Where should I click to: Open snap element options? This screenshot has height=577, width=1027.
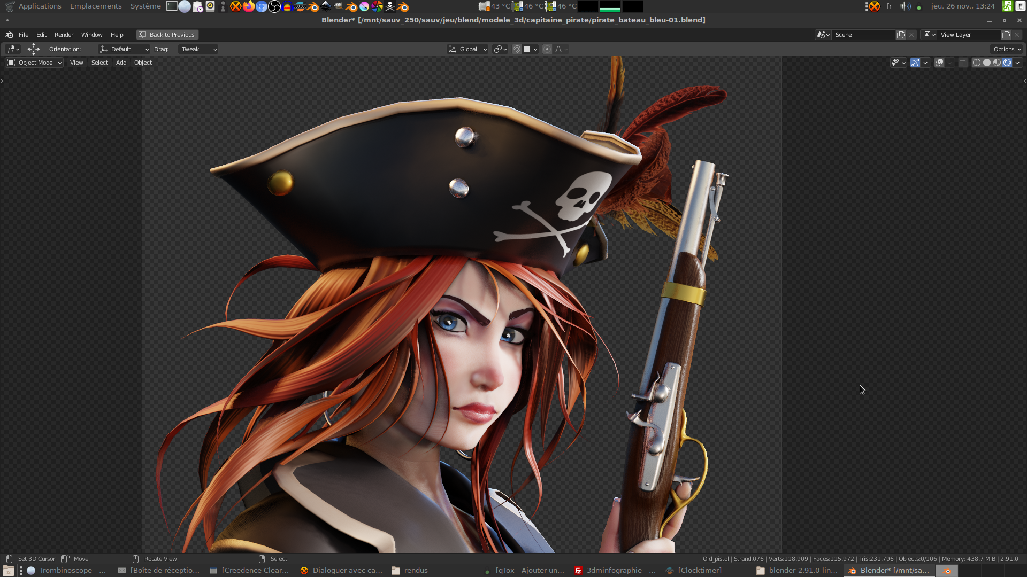tap(530, 49)
